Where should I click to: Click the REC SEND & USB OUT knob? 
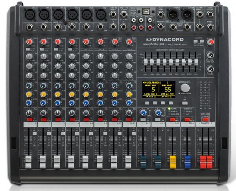pyautogui.click(x=210, y=55)
